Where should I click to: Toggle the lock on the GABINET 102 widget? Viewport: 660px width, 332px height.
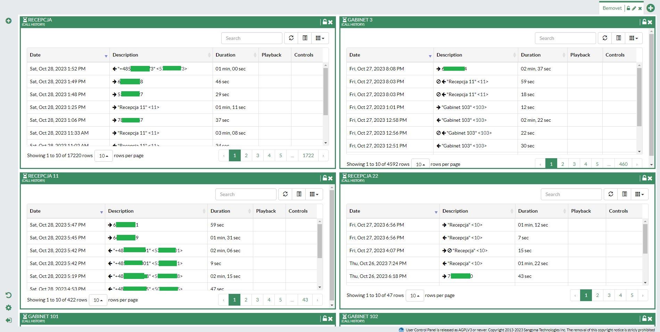tap(644, 318)
